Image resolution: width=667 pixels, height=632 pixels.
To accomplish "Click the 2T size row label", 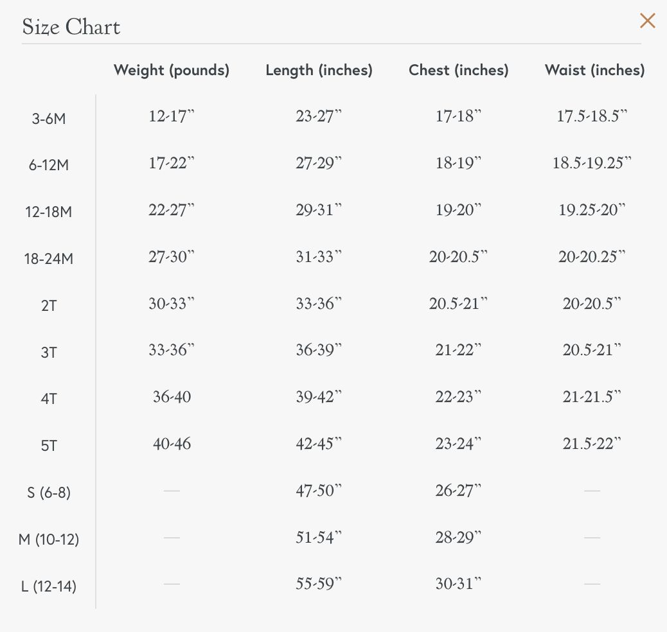I will (x=49, y=306).
